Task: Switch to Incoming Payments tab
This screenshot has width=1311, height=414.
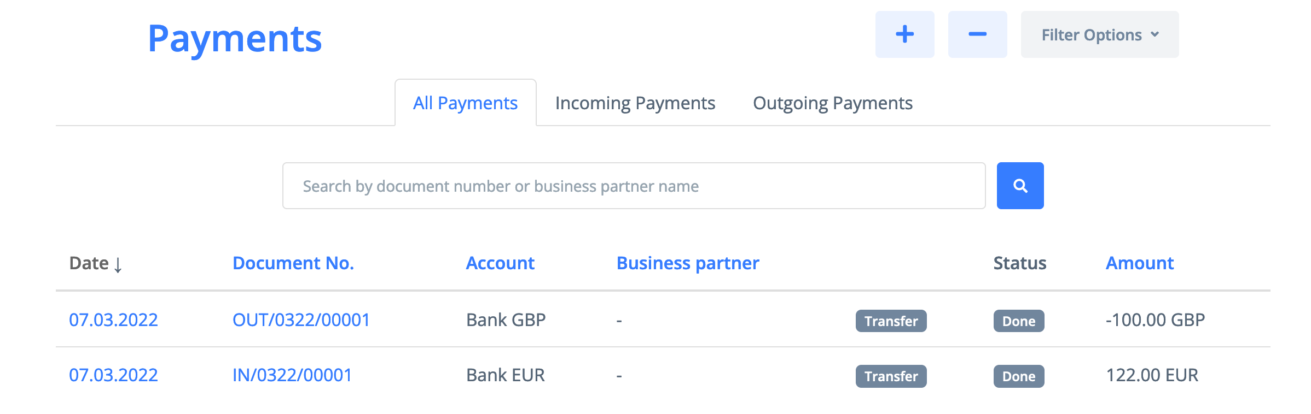Action: click(635, 103)
